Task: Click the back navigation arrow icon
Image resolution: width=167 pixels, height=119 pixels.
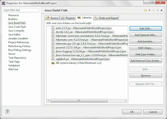Action: point(146,10)
